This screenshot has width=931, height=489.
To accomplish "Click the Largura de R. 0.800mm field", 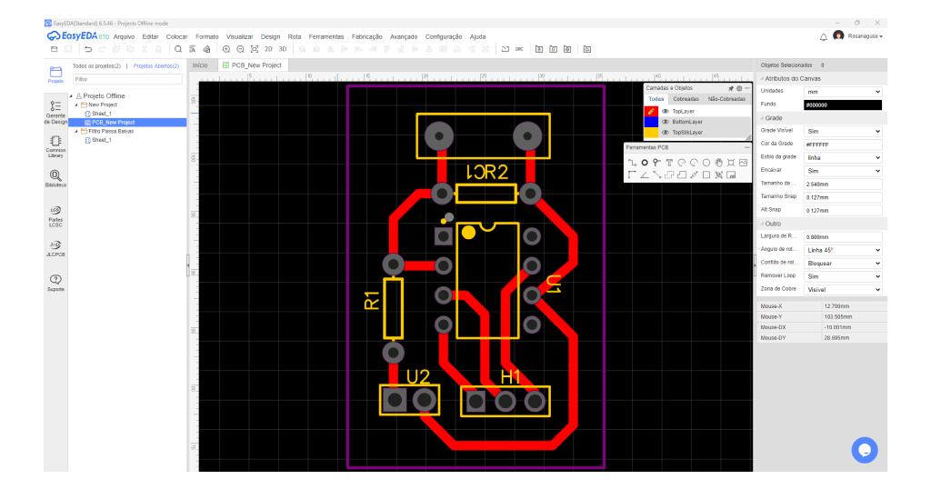I will tap(843, 237).
